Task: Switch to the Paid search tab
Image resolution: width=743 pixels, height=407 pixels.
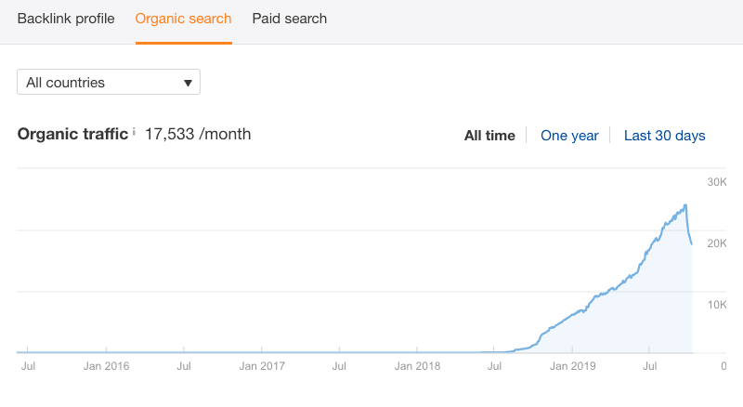Action: (289, 19)
